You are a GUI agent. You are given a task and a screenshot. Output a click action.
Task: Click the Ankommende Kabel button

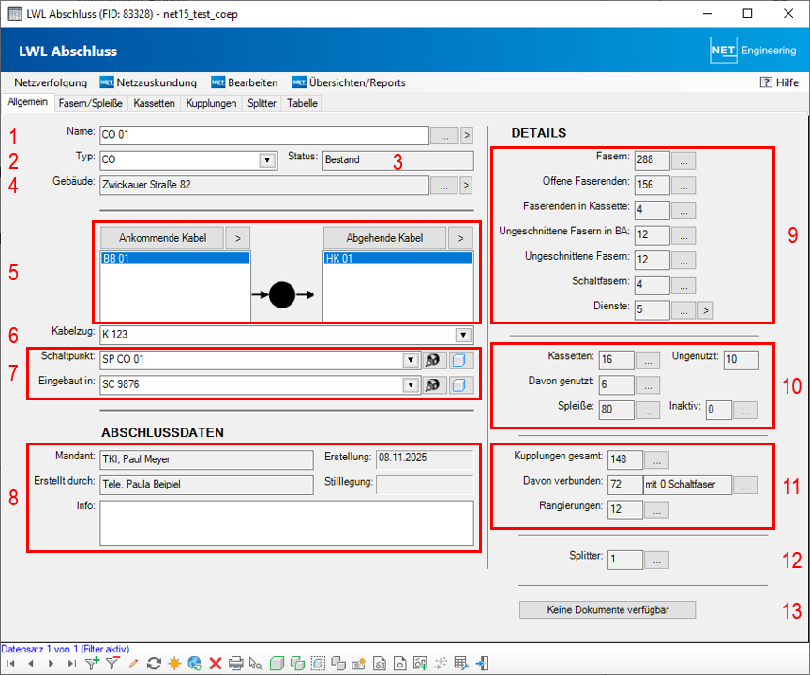[162, 238]
